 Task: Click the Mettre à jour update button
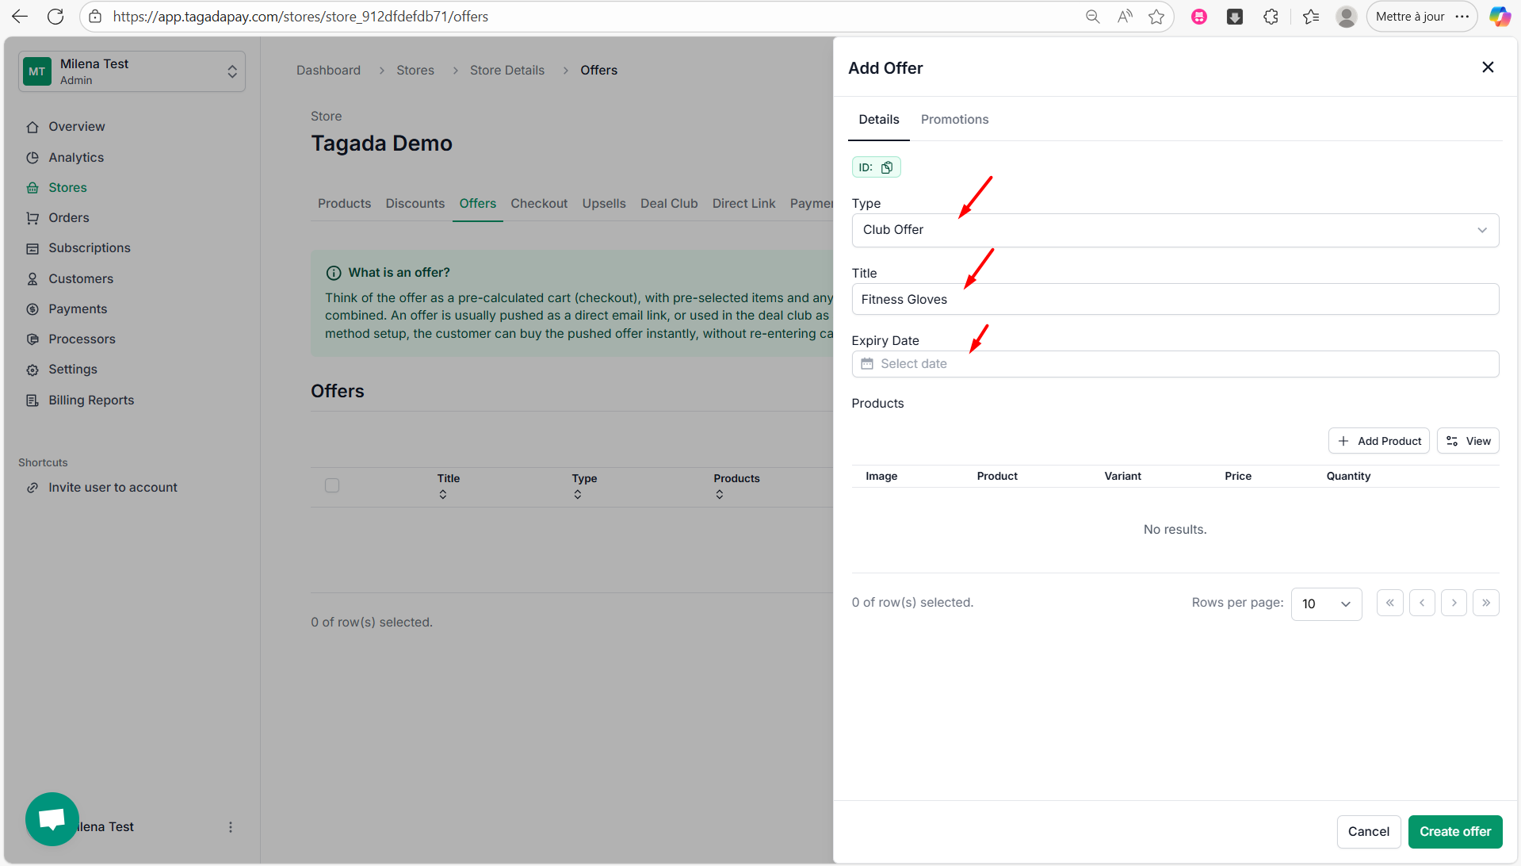point(1422,17)
